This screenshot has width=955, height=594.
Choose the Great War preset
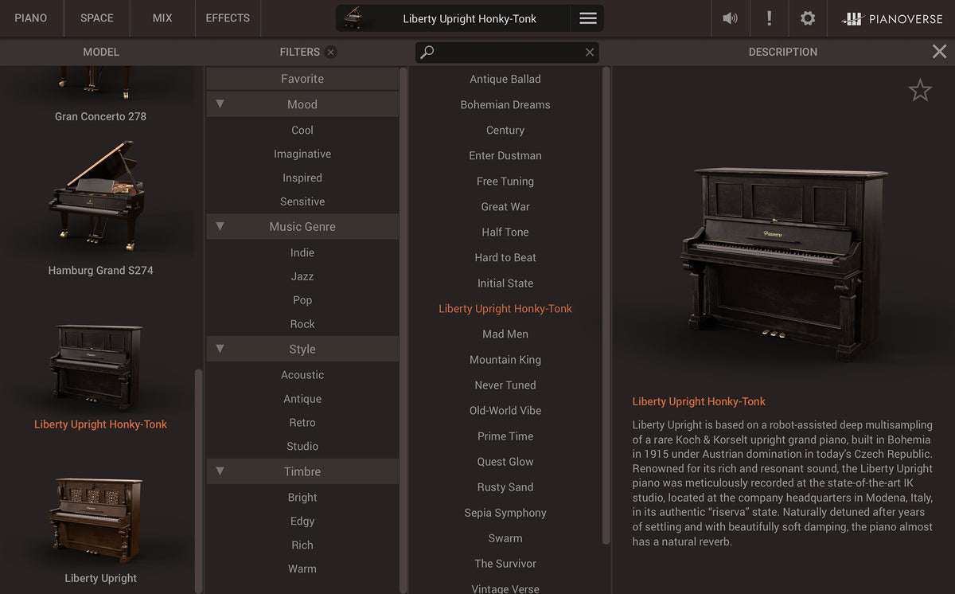(x=505, y=207)
